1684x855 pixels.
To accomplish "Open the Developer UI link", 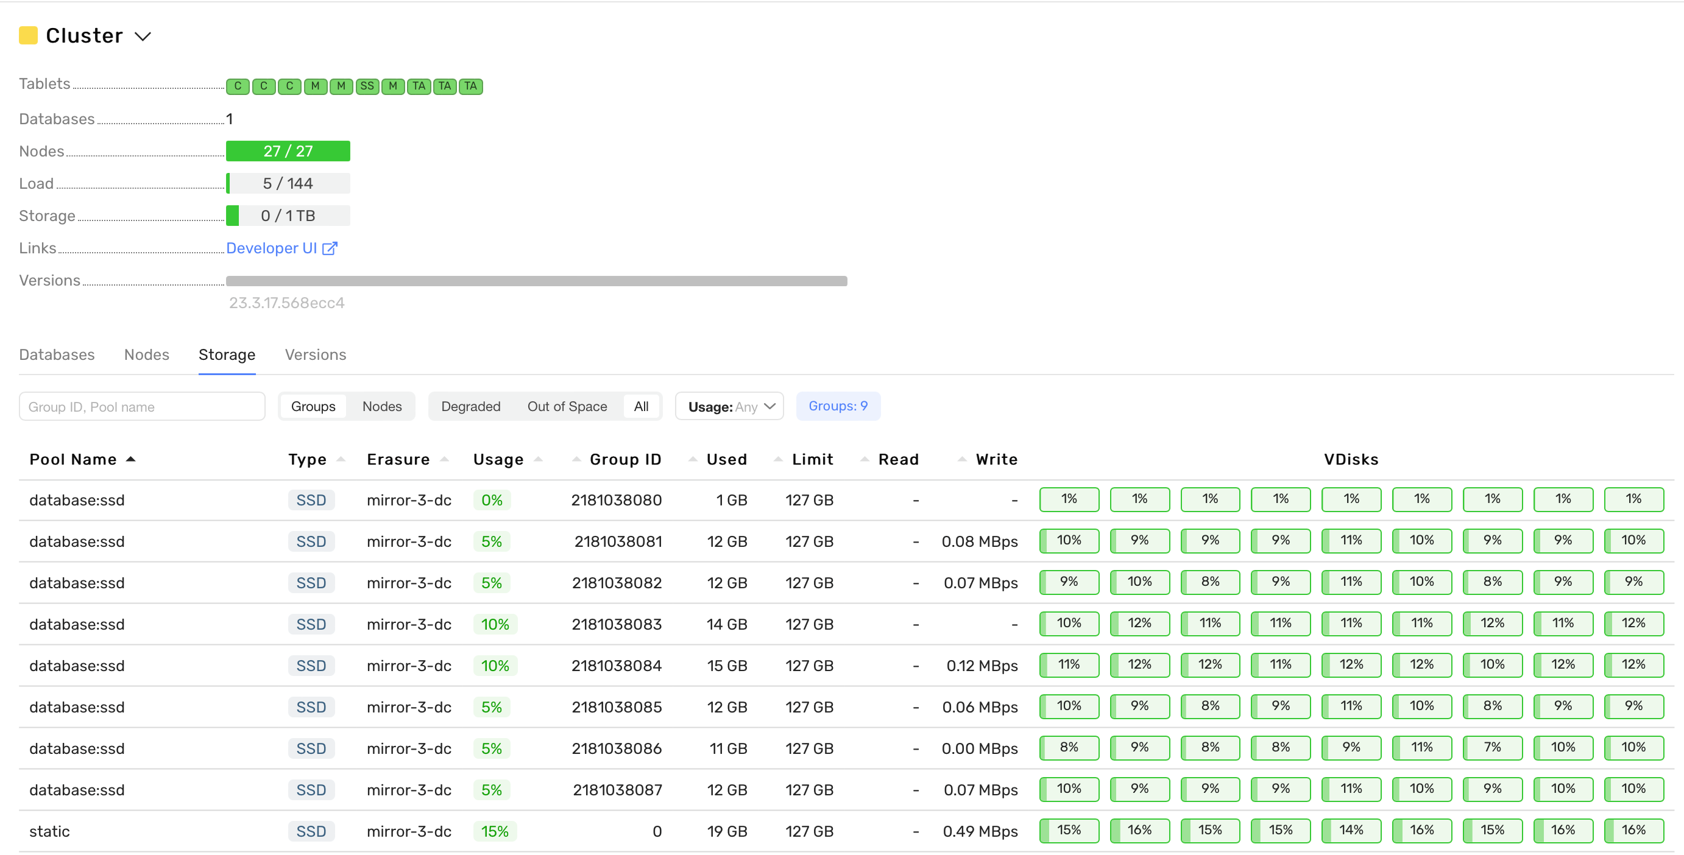I will point(272,248).
